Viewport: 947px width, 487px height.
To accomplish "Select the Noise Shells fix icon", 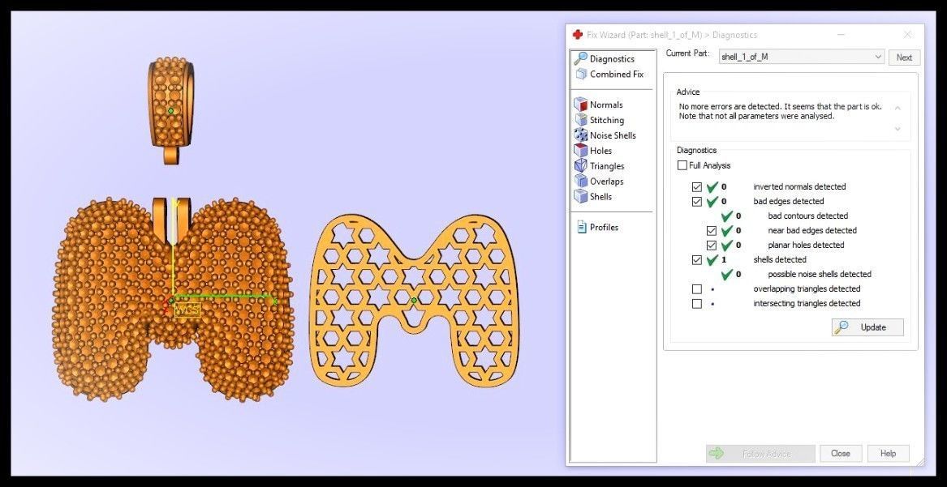I will pos(581,135).
